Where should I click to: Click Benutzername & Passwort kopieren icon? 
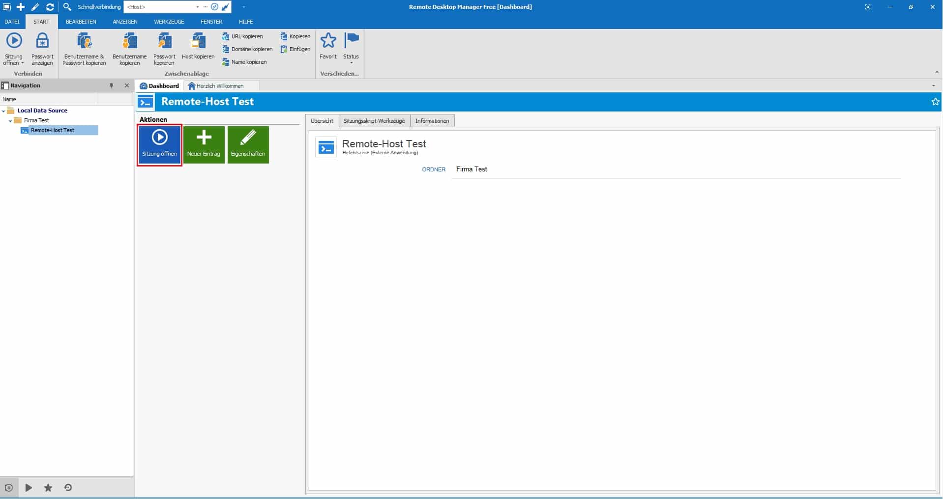tap(84, 41)
